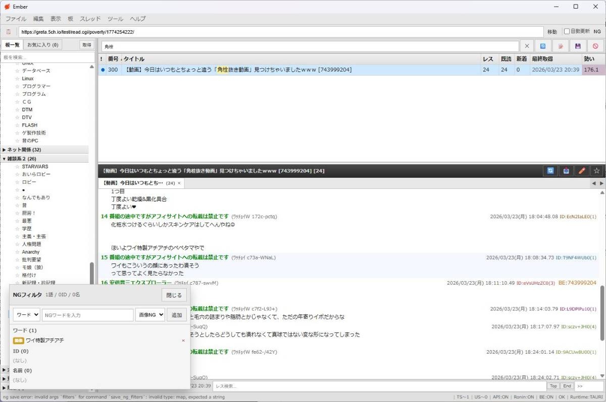The image size is (606, 402).
Task: Clear the thread search with the X icon
Action: point(526,46)
